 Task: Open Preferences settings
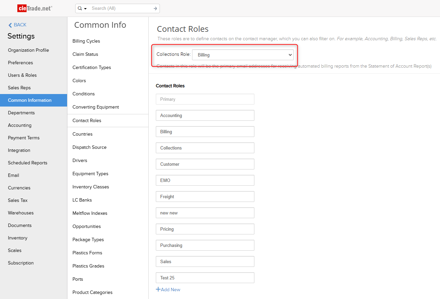click(x=20, y=63)
